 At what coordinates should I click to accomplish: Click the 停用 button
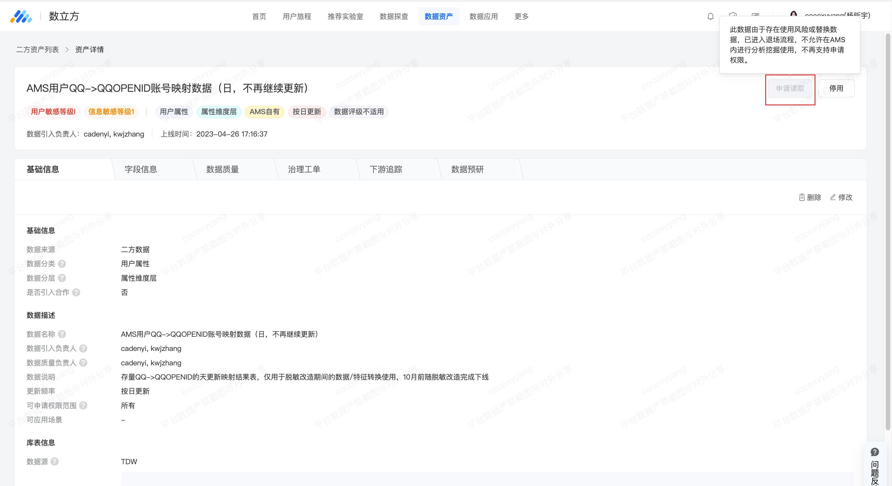836,89
